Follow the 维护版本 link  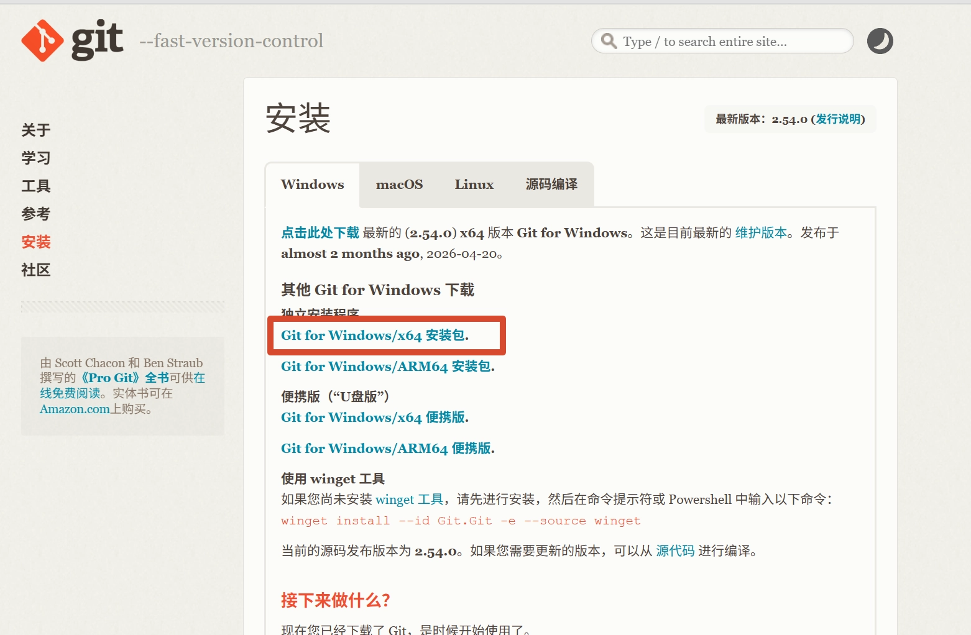point(761,233)
